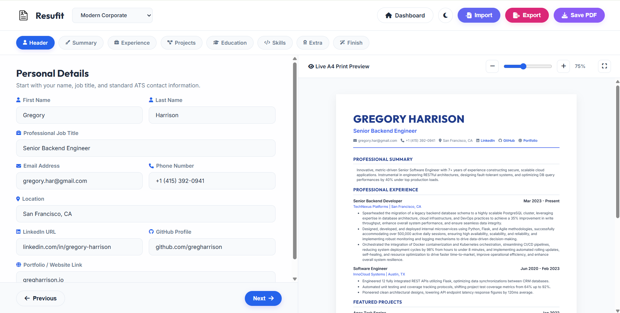The width and height of the screenshot is (620, 313).
Task: Click the GREGORY HARRISON name in preview
Action: 408,119
